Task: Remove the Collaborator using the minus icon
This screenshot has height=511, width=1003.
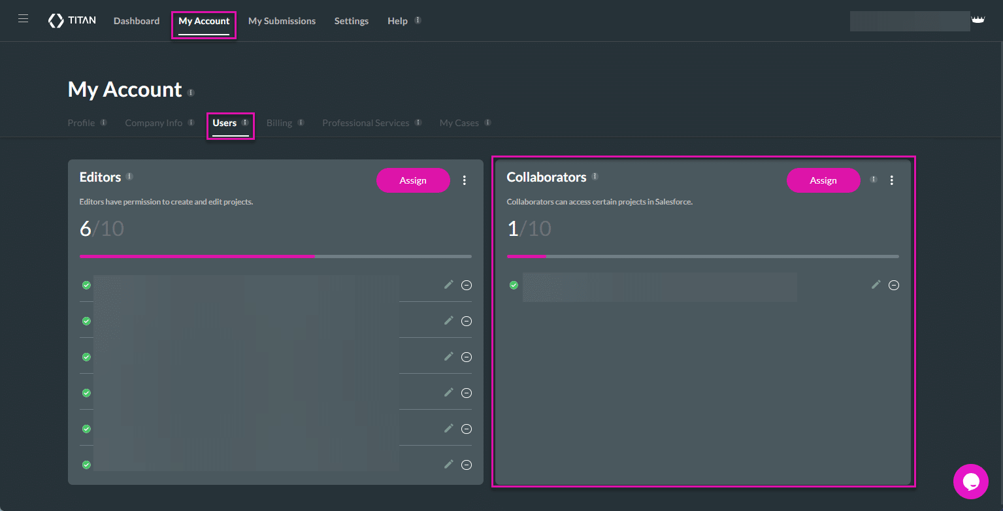Action: coord(895,285)
